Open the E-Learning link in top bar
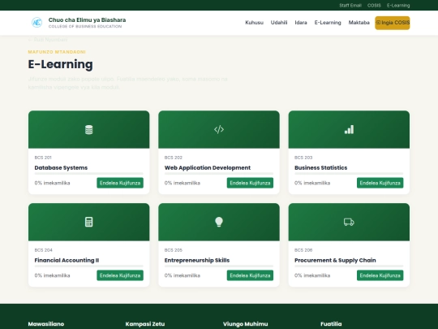 click(x=398, y=6)
